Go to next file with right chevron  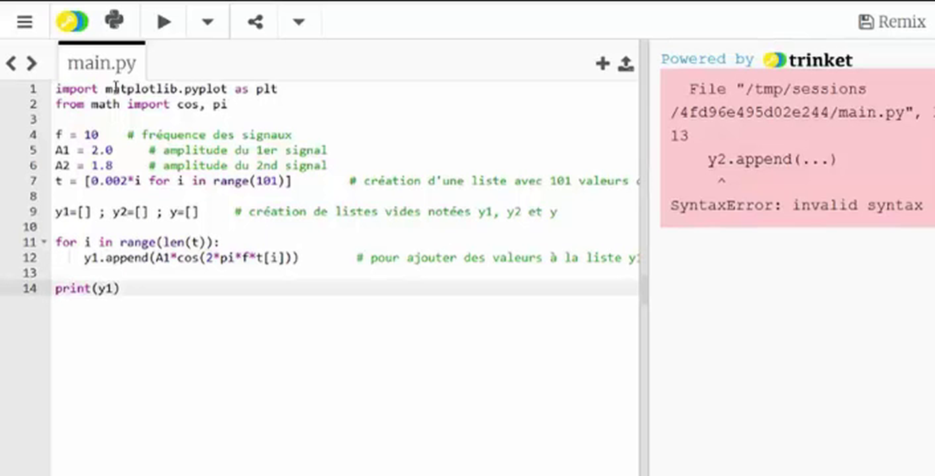tap(32, 63)
